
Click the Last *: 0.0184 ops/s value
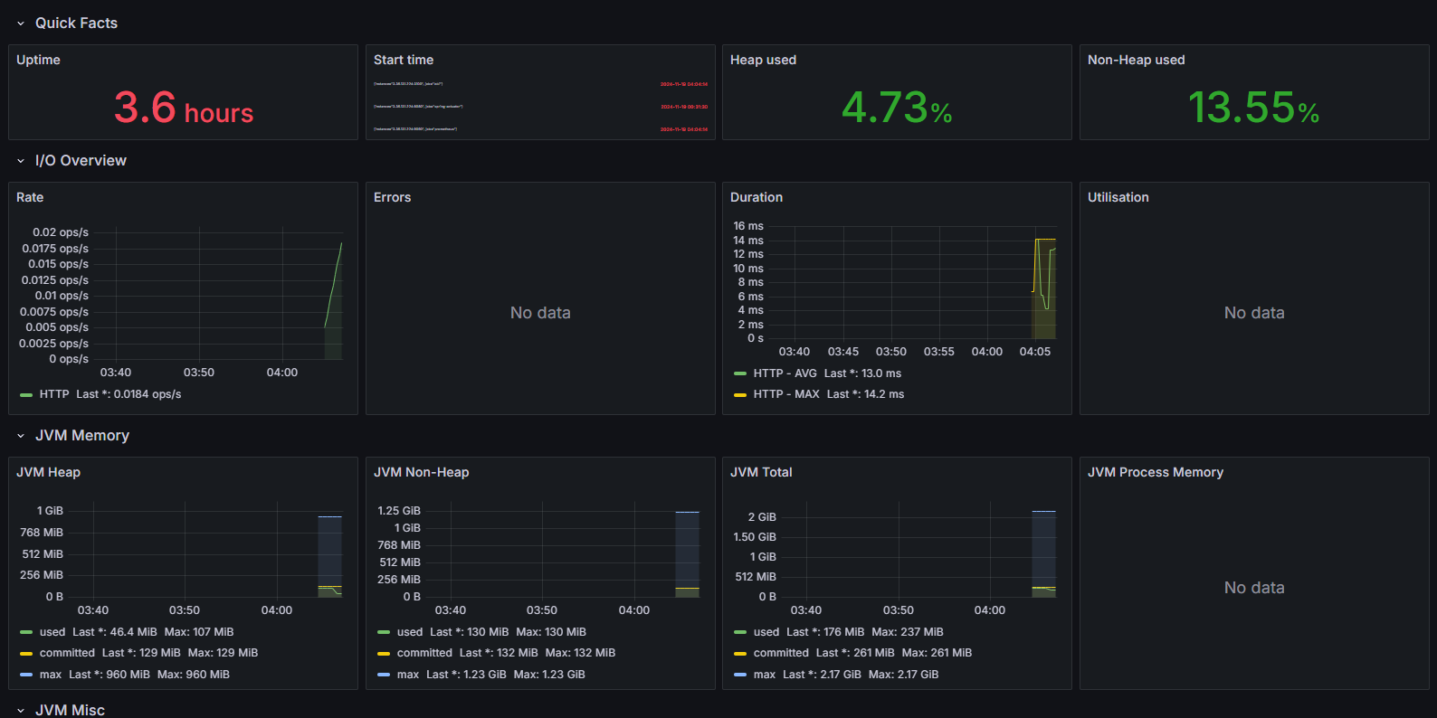pos(128,394)
